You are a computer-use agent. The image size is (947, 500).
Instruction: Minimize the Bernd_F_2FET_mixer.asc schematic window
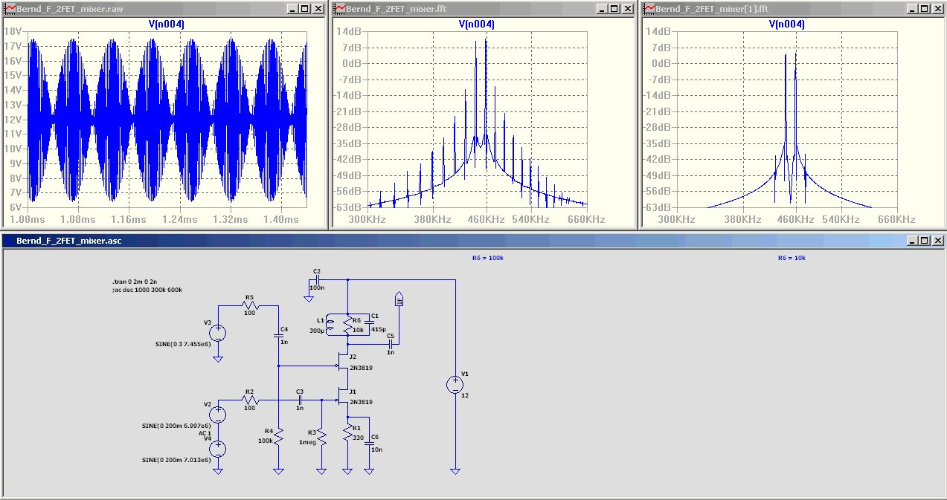(x=912, y=241)
